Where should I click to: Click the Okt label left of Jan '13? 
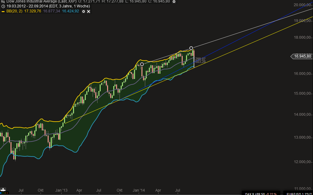[41, 190]
